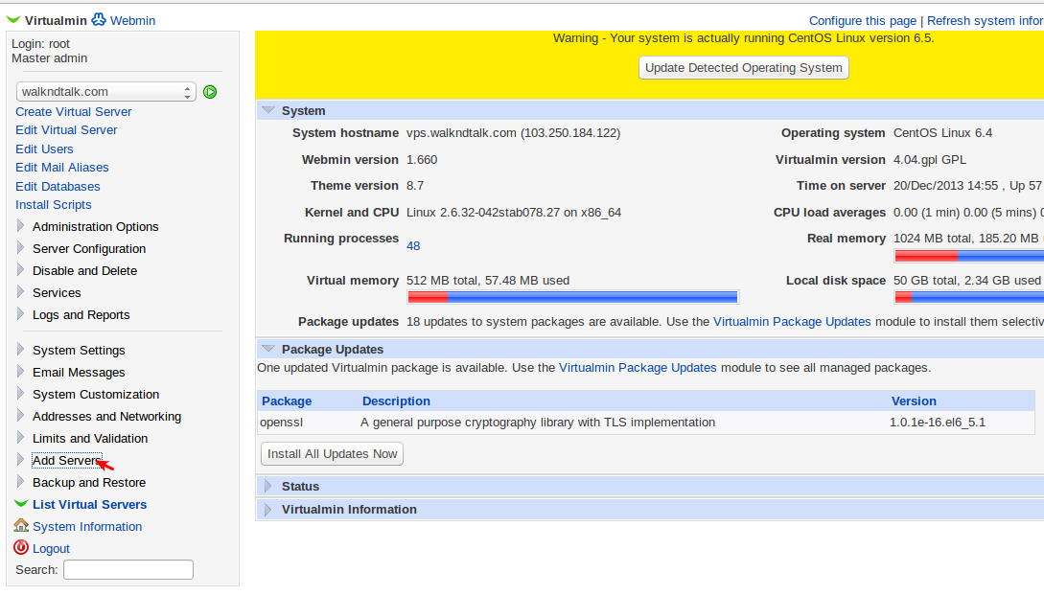Expand Backup and Restore section

tap(88, 482)
